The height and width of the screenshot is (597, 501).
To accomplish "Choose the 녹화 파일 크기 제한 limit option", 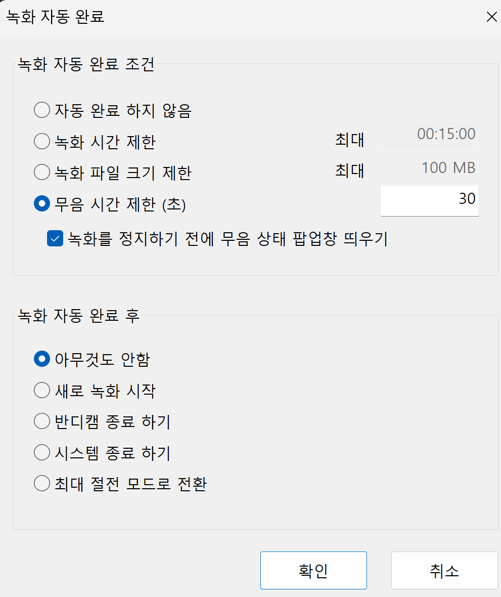I will tap(42, 173).
